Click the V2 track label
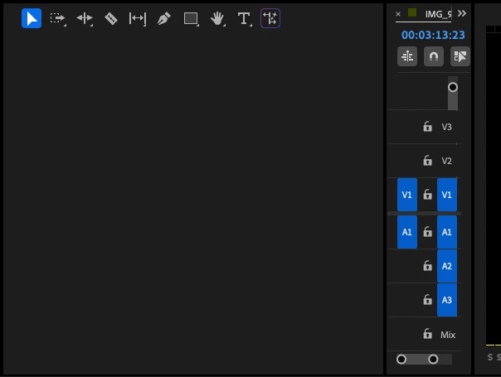 point(447,161)
